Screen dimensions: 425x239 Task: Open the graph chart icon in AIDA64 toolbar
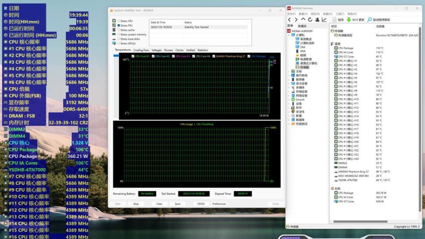[x=324, y=20]
